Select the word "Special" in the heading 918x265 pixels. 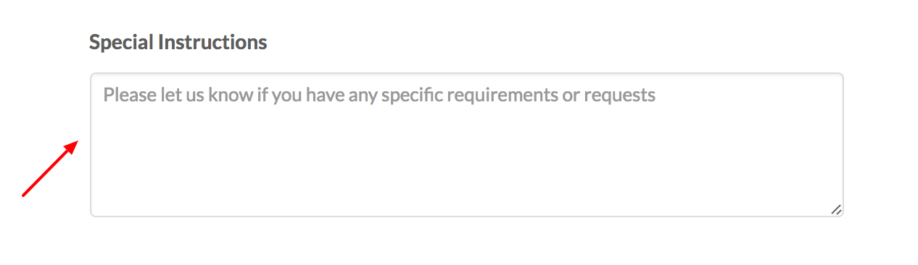coord(121,43)
